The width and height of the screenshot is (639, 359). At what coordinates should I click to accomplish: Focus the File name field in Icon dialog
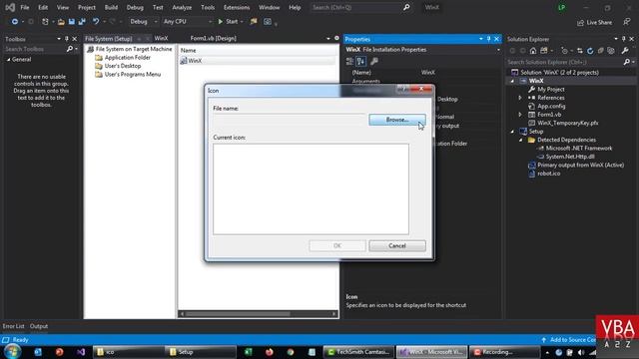point(290,120)
